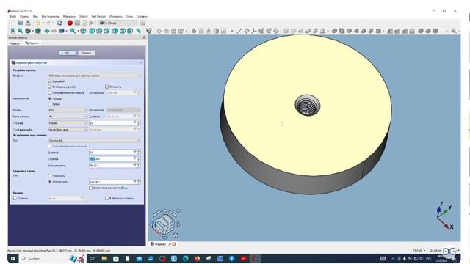Open the Правка menu
This screenshot has height=264, width=470.
coord(24,16)
